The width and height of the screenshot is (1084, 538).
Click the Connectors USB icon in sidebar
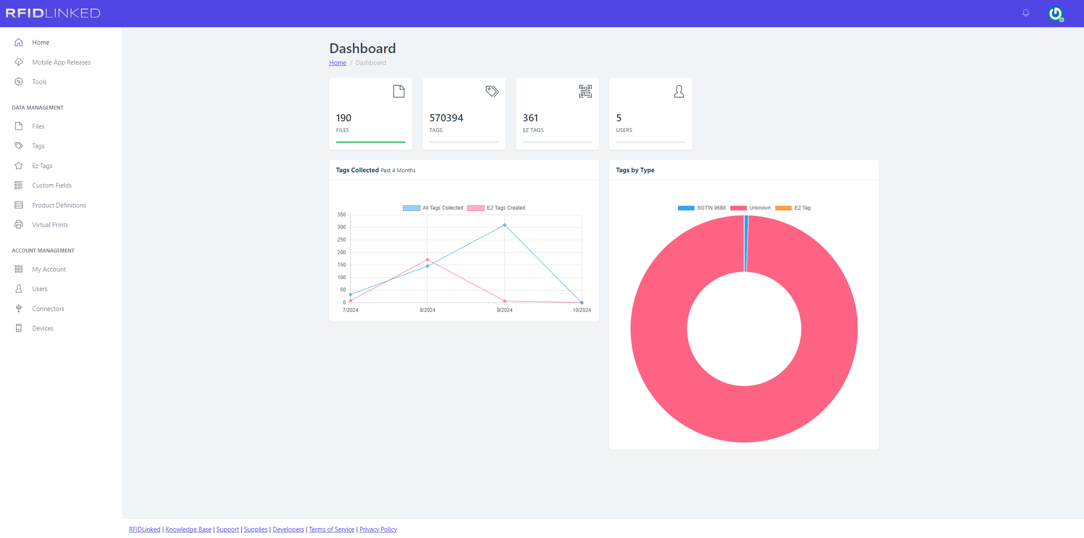[19, 309]
